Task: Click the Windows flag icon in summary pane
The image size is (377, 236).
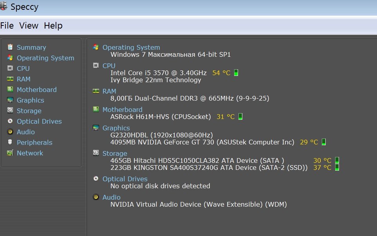Action: click(96, 47)
